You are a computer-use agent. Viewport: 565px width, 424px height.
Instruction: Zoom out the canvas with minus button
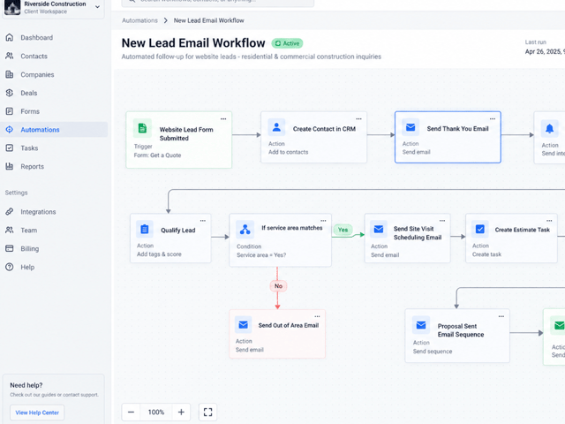coord(132,413)
